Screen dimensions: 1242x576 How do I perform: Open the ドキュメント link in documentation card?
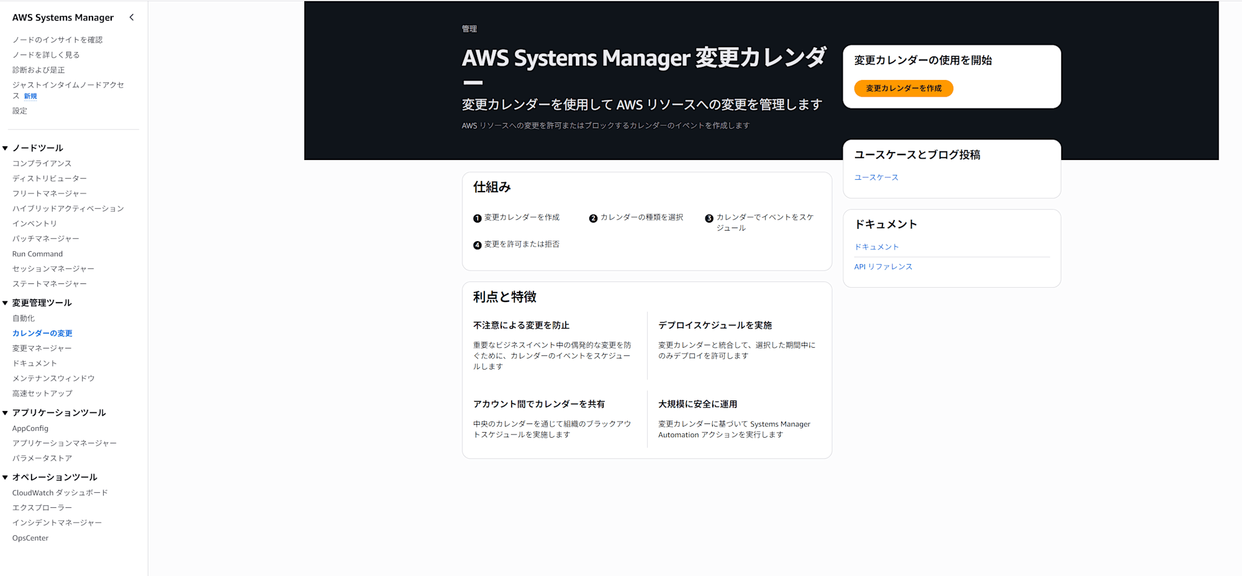pos(876,247)
